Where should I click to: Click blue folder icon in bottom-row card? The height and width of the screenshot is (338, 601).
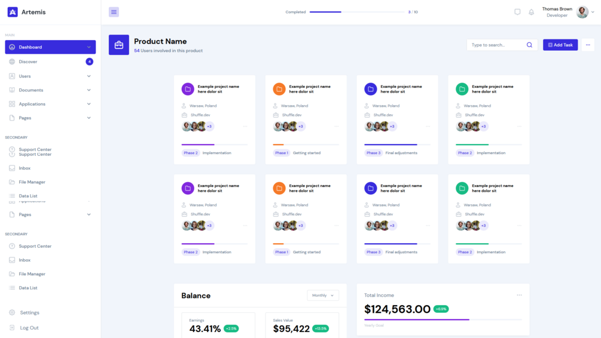pyautogui.click(x=371, y=188)
